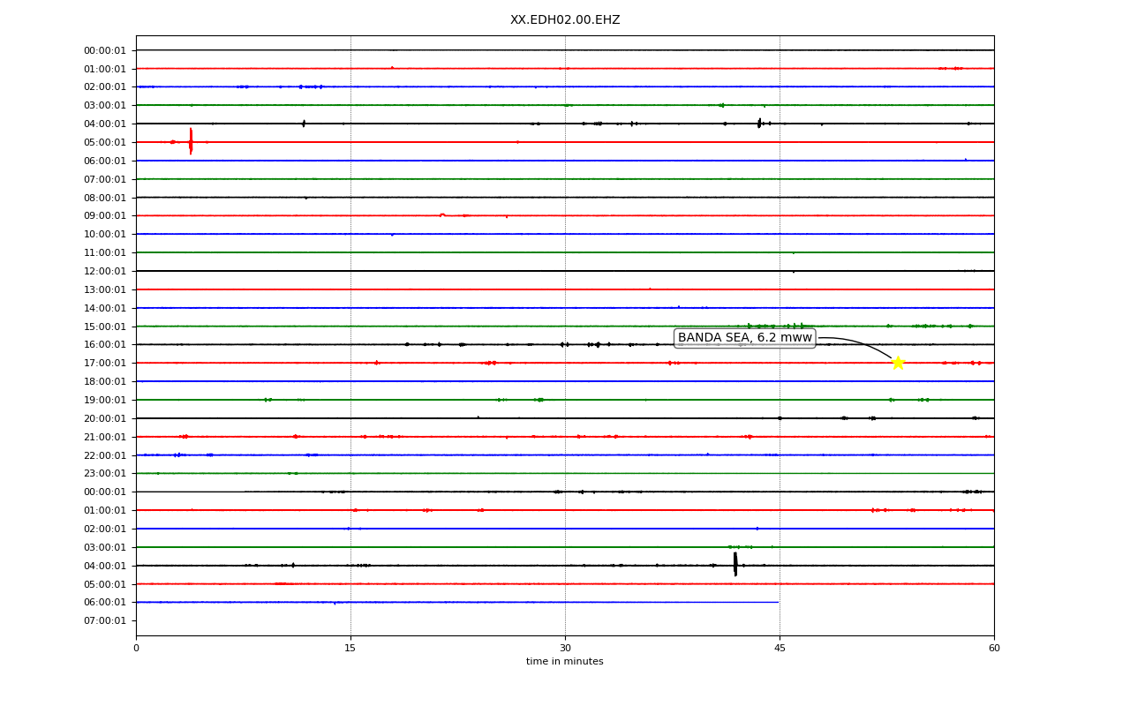This screenshot has height=706, width=1130.
Task: Click the 10:00:01 time label
Action: [105, 234]
